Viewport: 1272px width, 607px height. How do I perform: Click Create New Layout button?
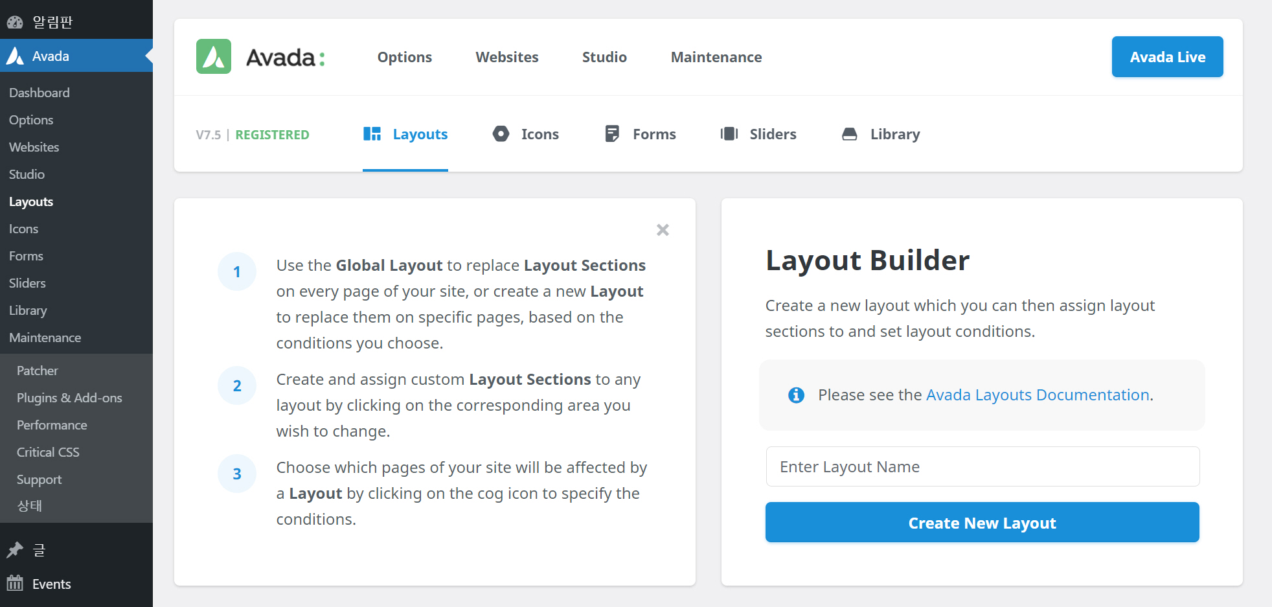click(982, 522)
